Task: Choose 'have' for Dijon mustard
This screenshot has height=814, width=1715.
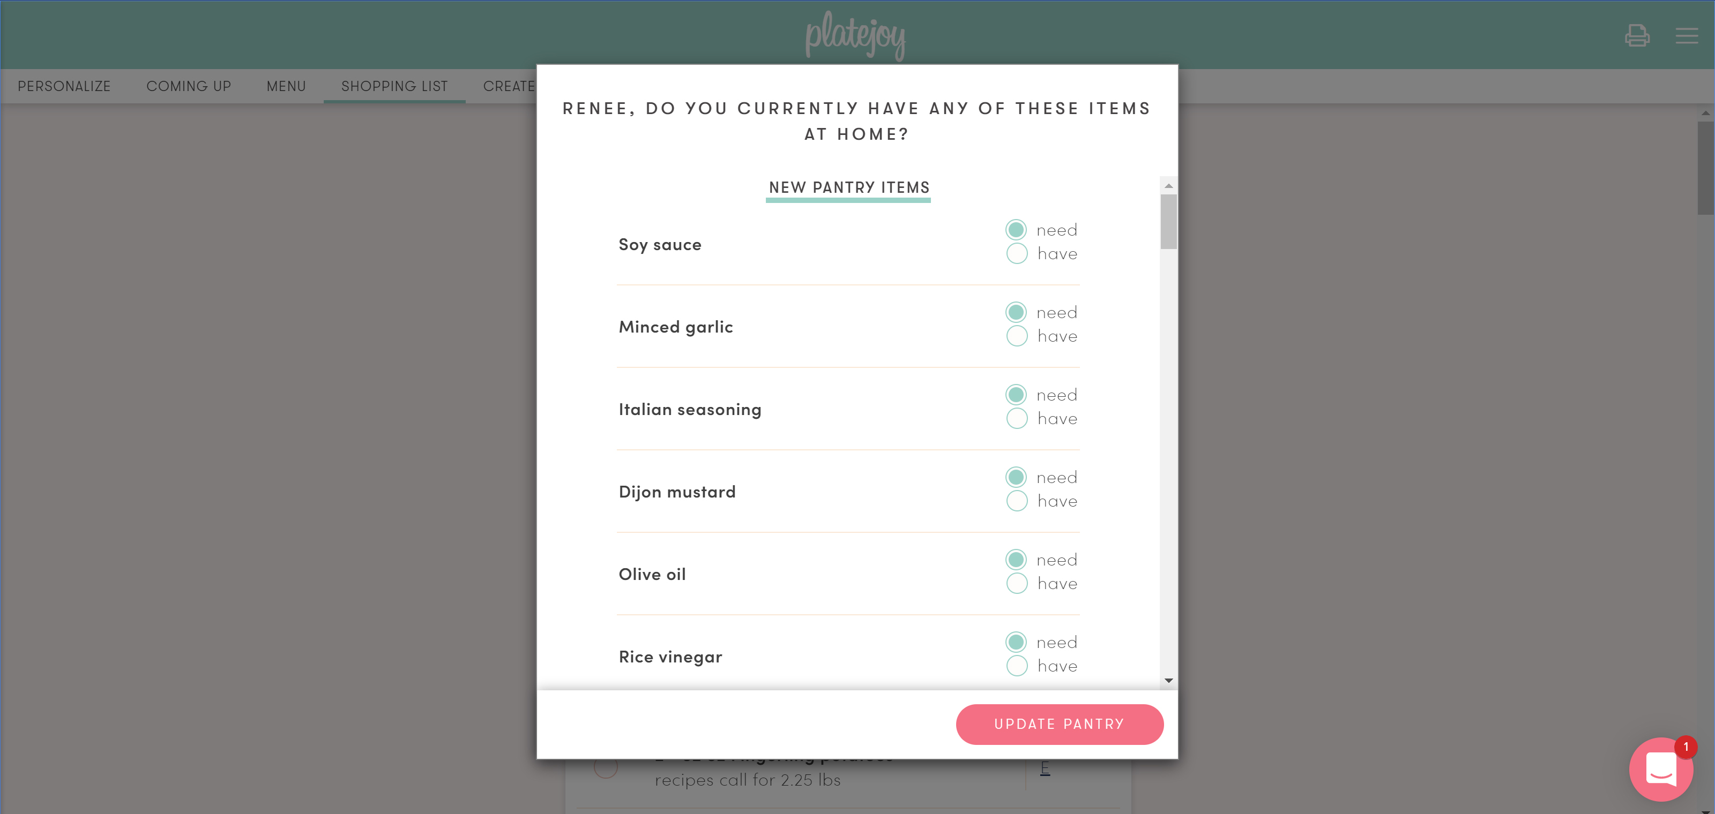Action: [x=1017, y=501]
